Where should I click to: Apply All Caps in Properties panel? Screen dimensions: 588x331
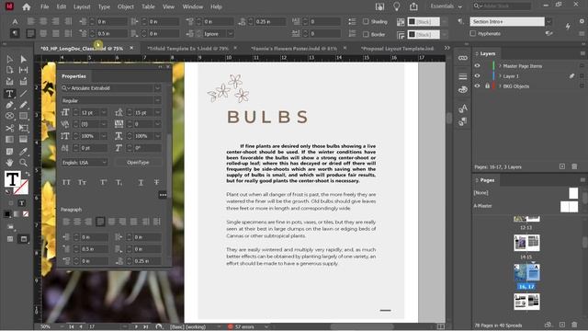pos(66,182)
